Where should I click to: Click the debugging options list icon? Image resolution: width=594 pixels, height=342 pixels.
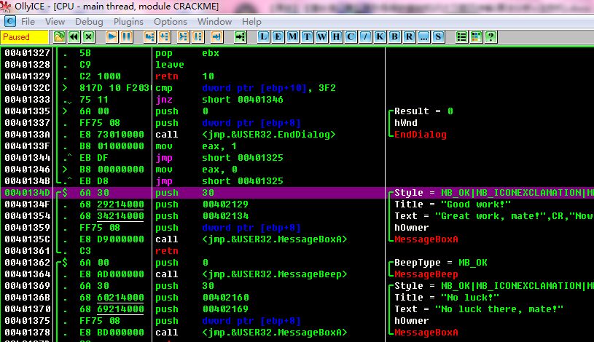point(461,36)
